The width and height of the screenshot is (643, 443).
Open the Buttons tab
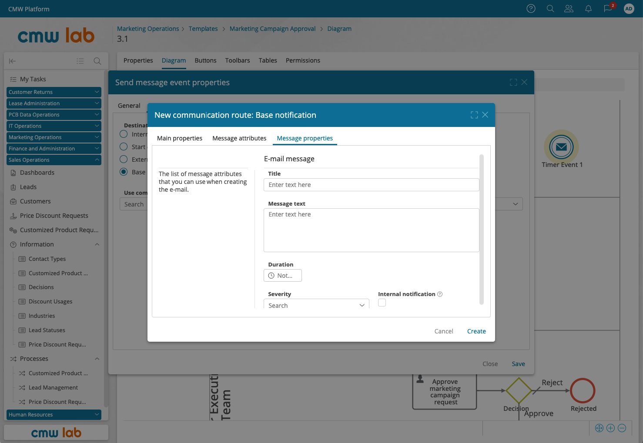(x=205, y=60)
